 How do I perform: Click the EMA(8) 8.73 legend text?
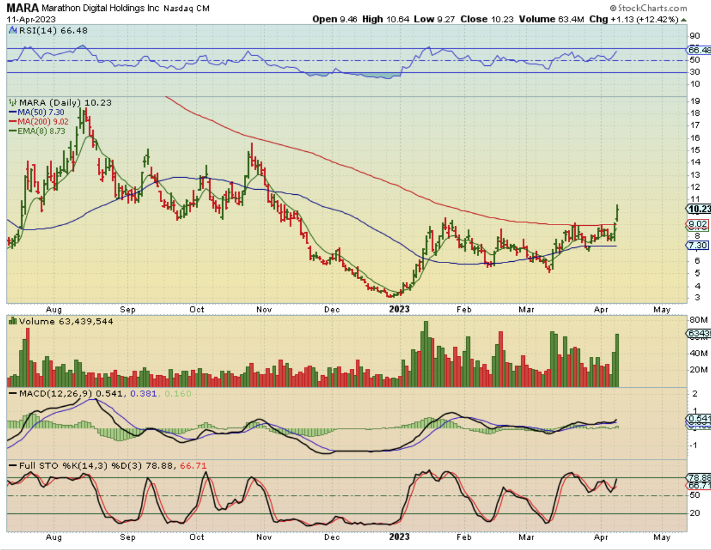42,131
